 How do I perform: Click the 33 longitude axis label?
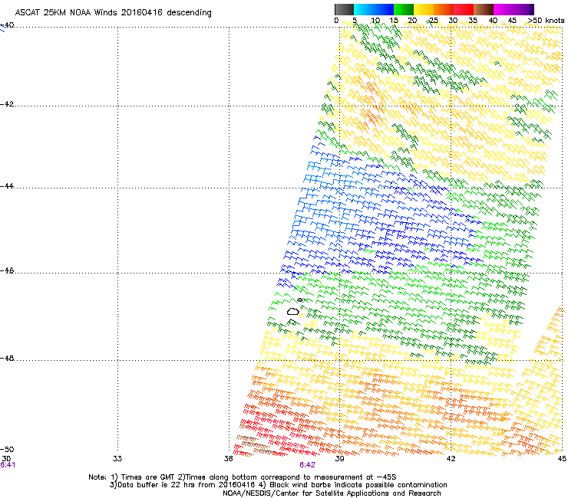pos(117,459)
